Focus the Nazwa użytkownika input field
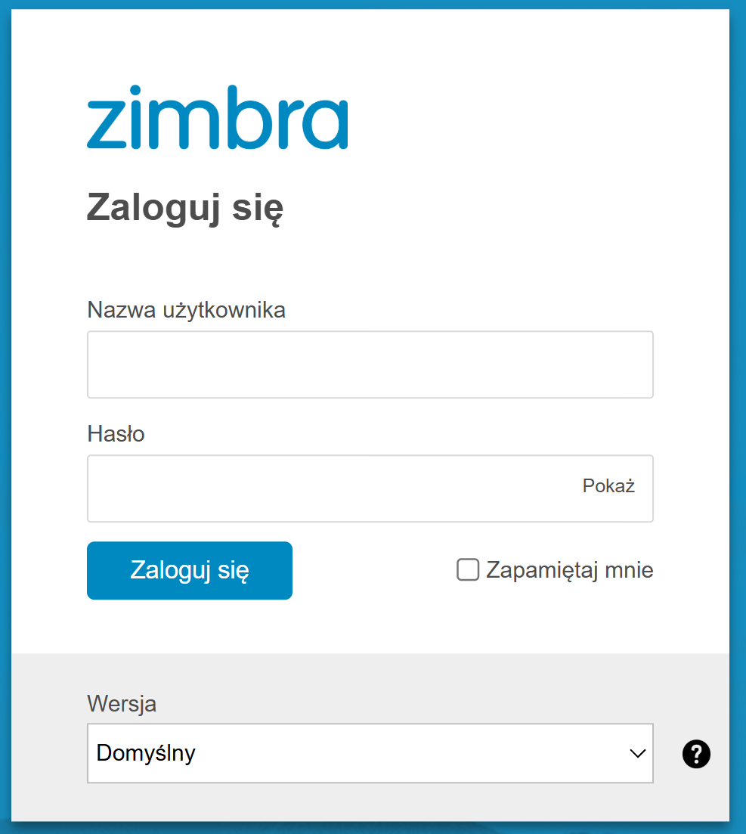This screenshot has width=746, height=834. tap(370, 364)
